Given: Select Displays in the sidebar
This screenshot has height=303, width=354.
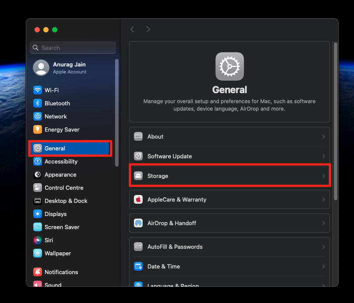Looking at the screenshot, I should pos(56,214).
